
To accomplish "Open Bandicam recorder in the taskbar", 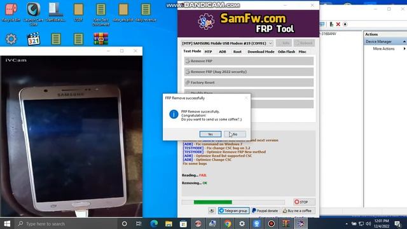I will pyautogui.click(x=272, y=223).
